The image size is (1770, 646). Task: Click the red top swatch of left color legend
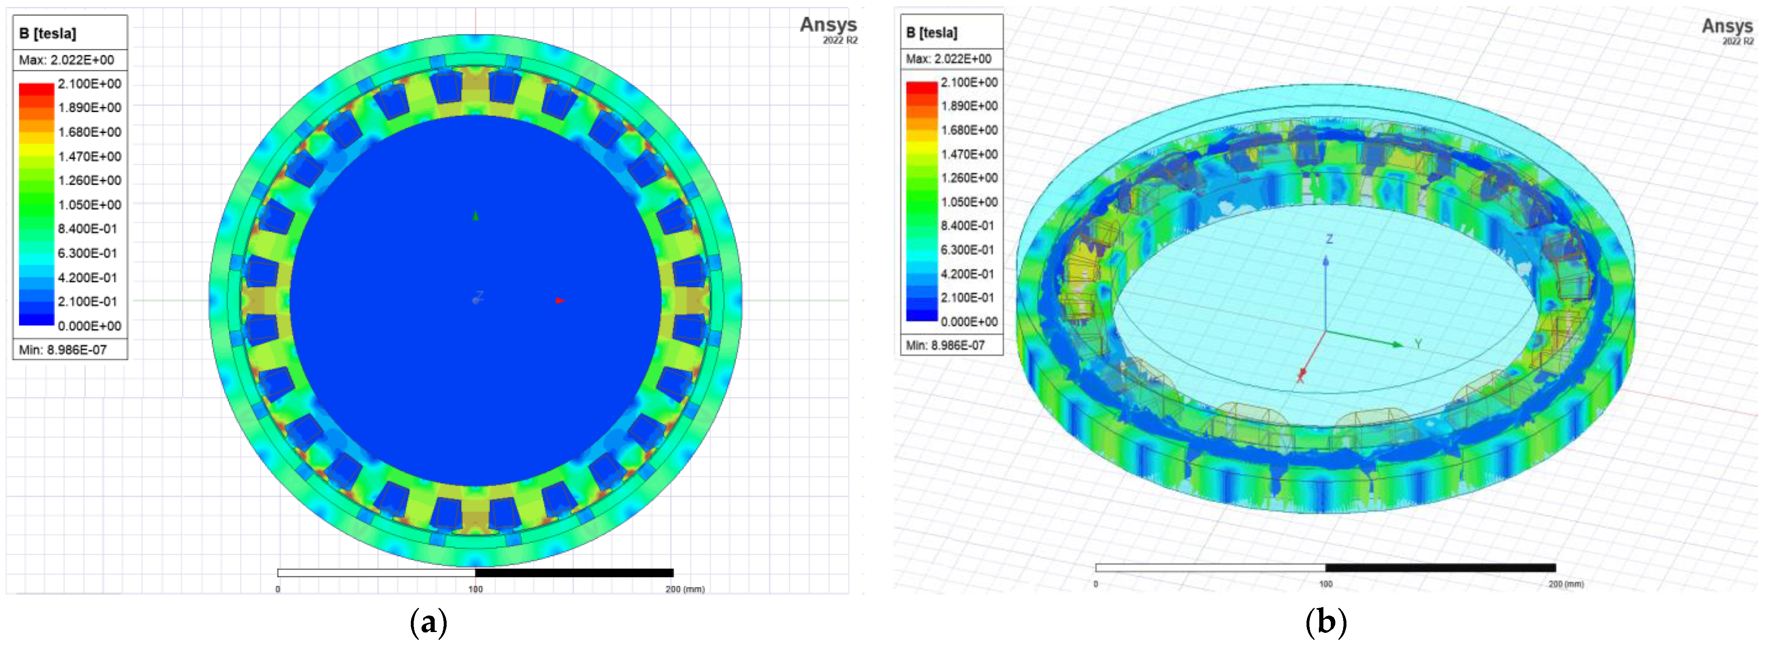point(36,89)
